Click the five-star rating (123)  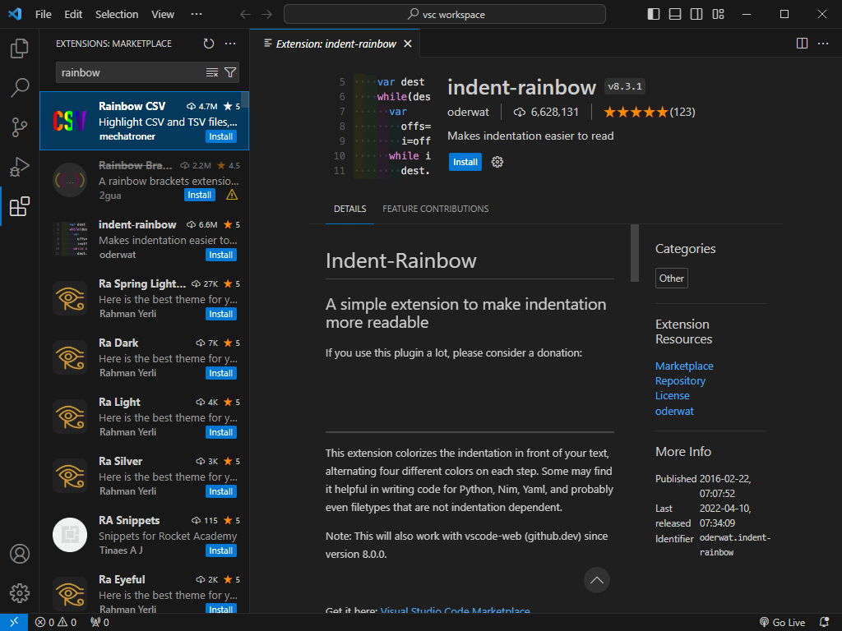point(650,112)
